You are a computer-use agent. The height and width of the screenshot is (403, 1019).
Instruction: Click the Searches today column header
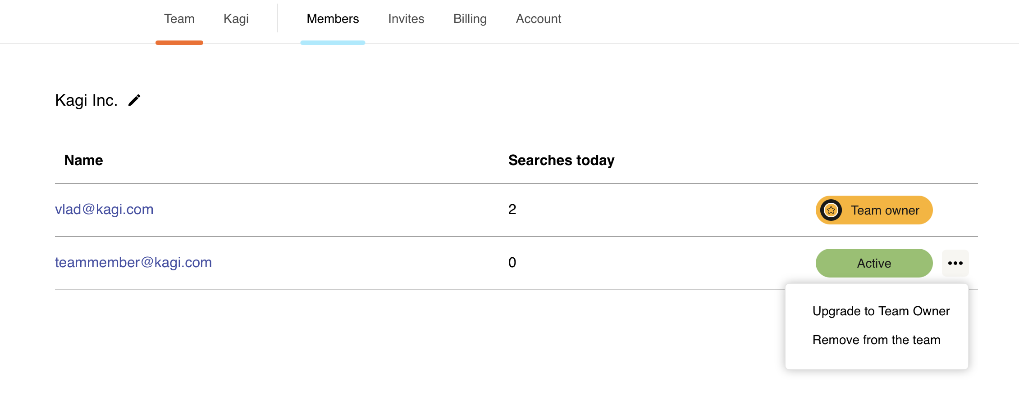click(x=562, y=160)
